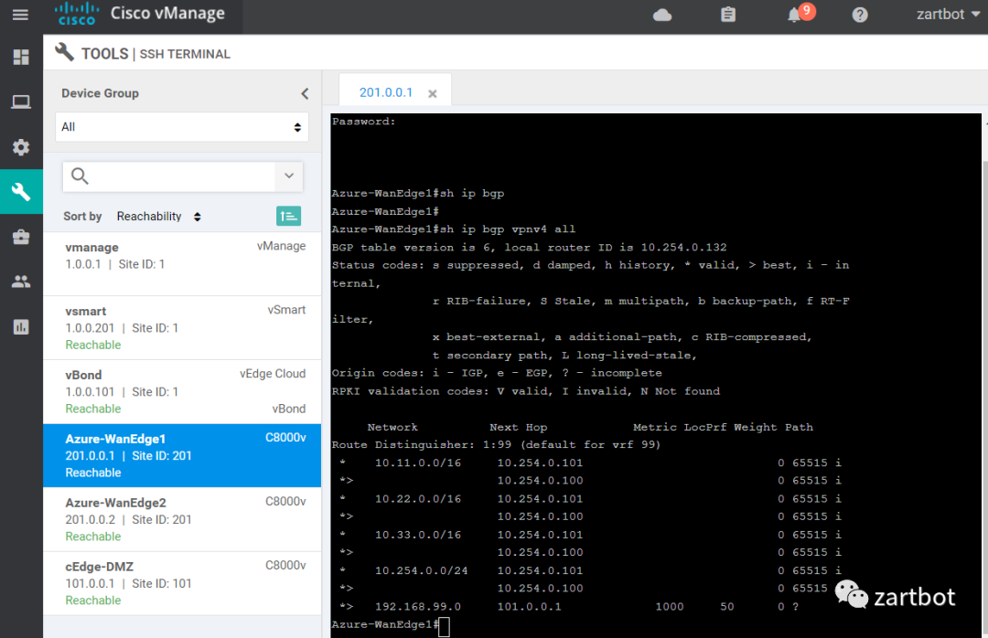Screen dimensions: 988x638
Task: Close the 201.0.0.1 terminal tab
Action: pos(432,94)
